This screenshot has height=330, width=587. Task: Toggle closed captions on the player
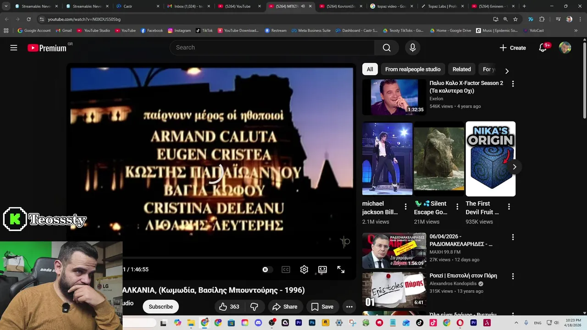(x=286, y=269)
